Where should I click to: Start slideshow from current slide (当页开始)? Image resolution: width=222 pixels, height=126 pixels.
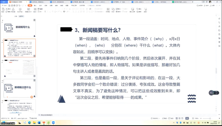pos(20,9)
